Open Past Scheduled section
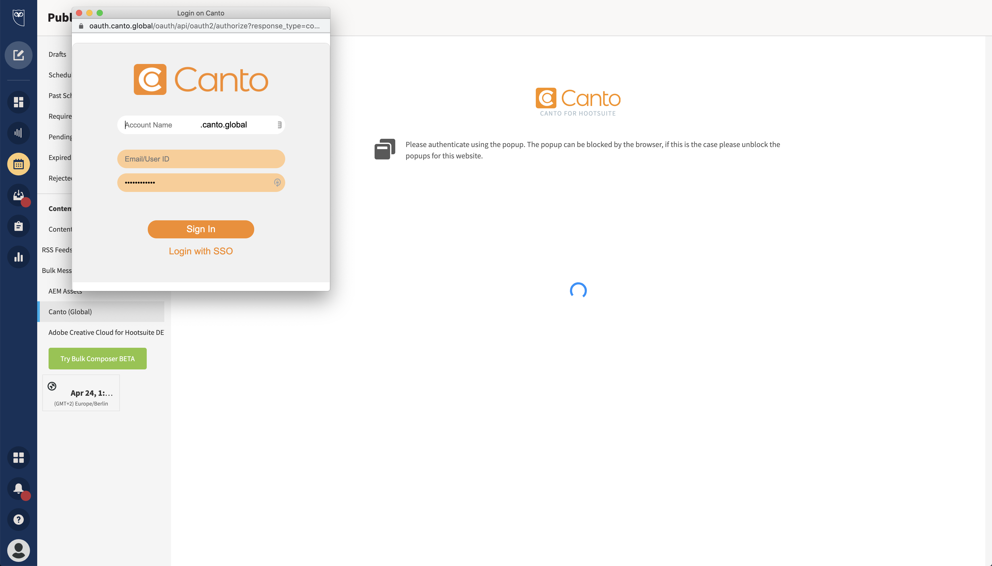This screenshot has height=566, width=992. 60,96
